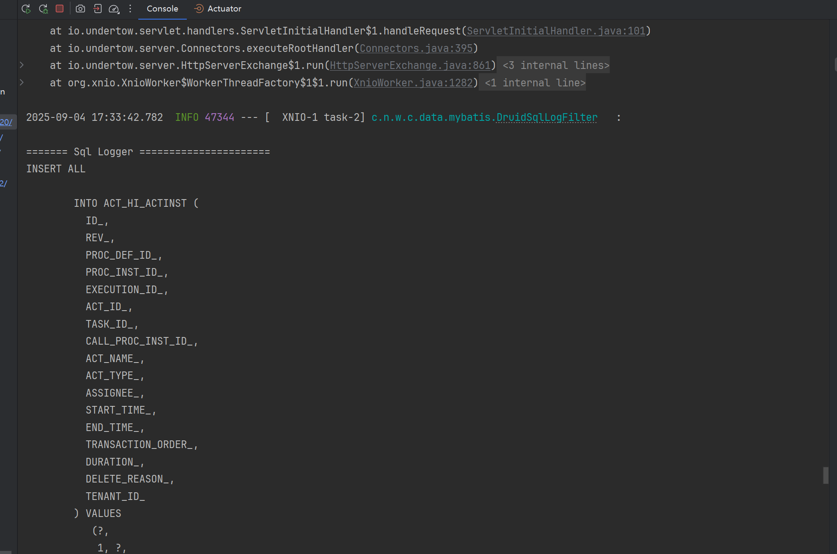Click the Rerun in Debug mode icon
The image size is (837, 554).
[43, 9]
